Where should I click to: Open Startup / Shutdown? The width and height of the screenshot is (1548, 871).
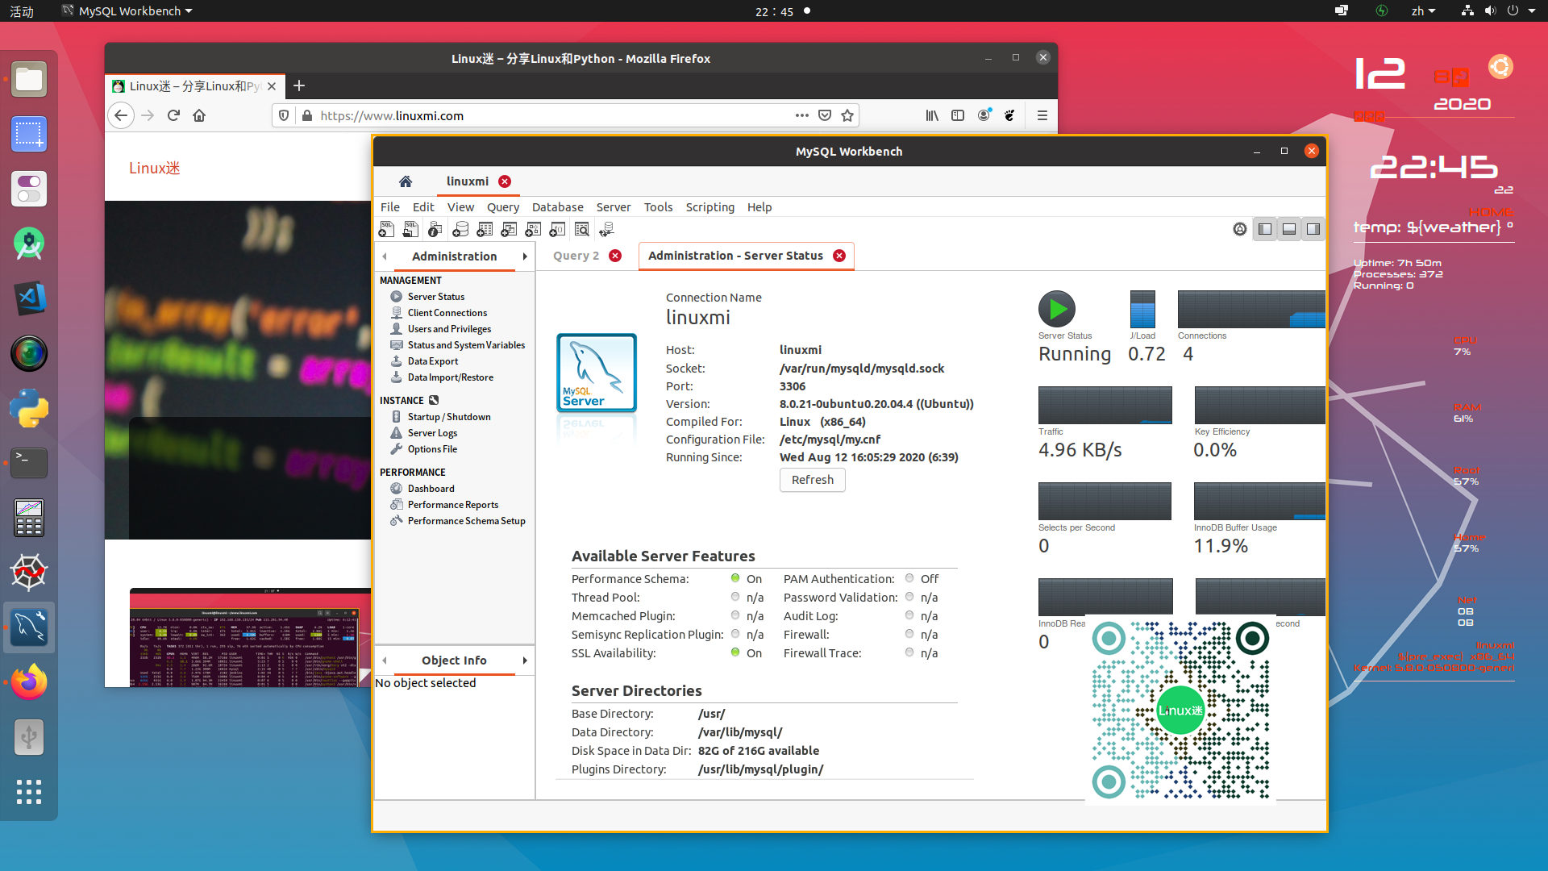pyautogui.click(x=448, y=417)
